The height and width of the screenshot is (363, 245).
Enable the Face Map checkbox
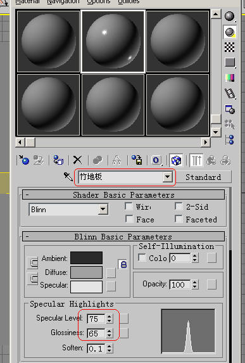(x=129, y=219)
